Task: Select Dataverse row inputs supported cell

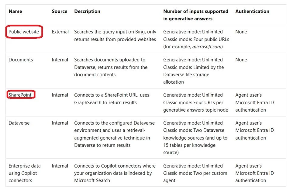Action: [195, 138]
